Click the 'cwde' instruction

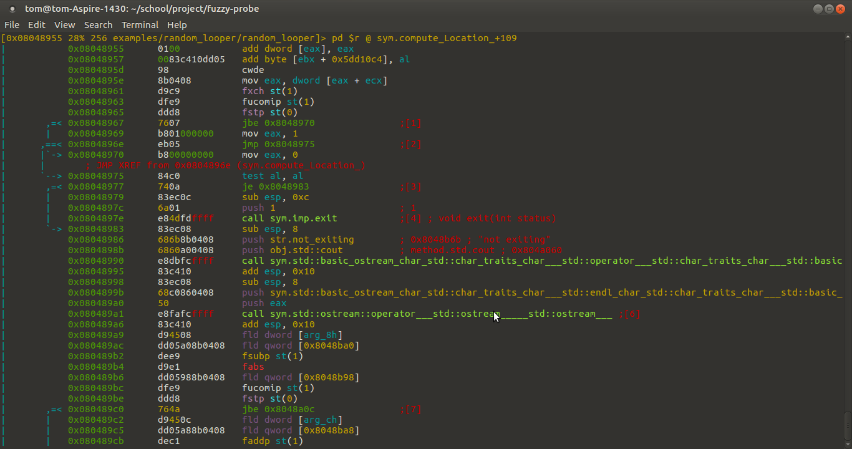(x=253, y=70)
